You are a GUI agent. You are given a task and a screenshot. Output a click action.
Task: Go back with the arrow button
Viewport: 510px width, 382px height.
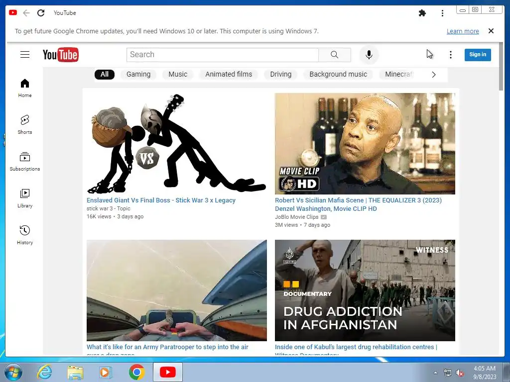(x=26, y=13)
